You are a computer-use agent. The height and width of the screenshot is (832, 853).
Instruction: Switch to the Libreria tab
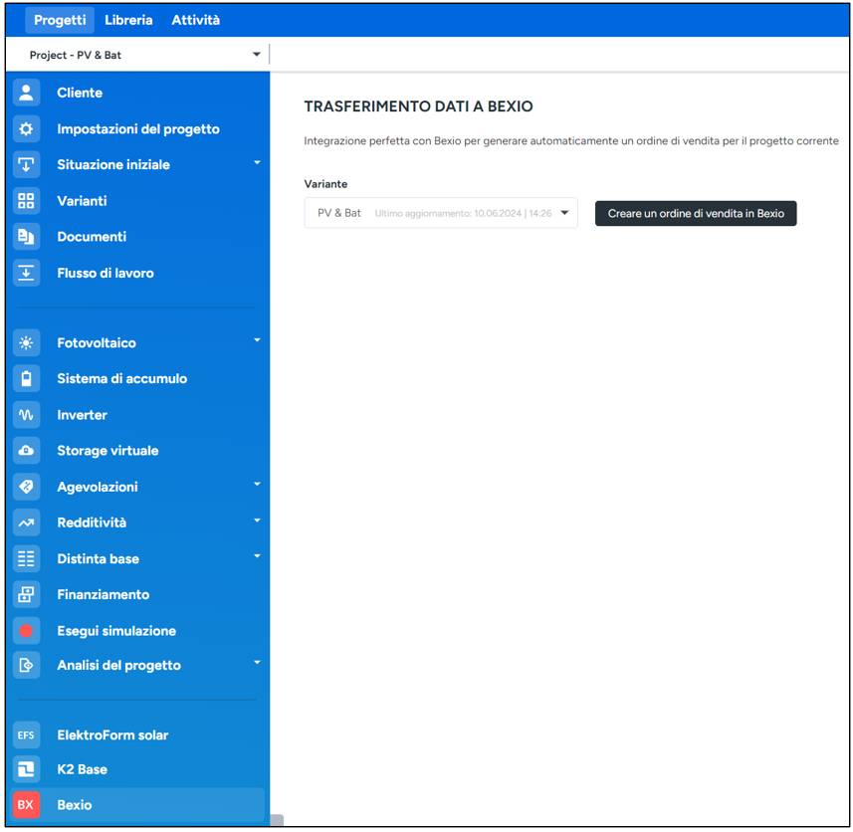(x=128, y=20)
